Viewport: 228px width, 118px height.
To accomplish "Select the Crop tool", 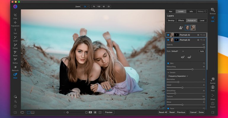I will [x=15, y=15].
